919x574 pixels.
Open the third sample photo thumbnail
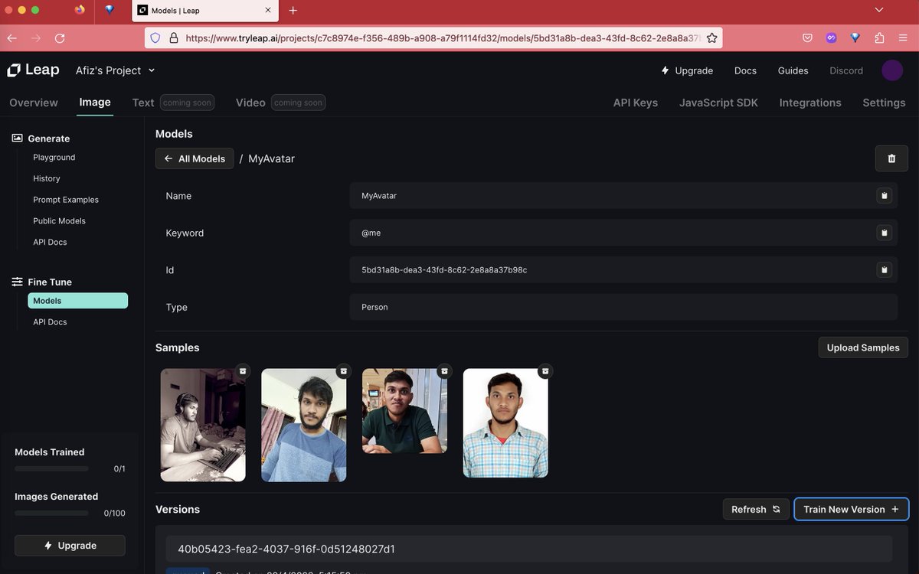point(404,411)
